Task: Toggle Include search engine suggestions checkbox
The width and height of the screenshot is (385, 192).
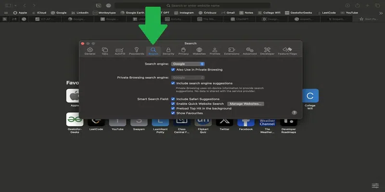Action: point(173,83)
